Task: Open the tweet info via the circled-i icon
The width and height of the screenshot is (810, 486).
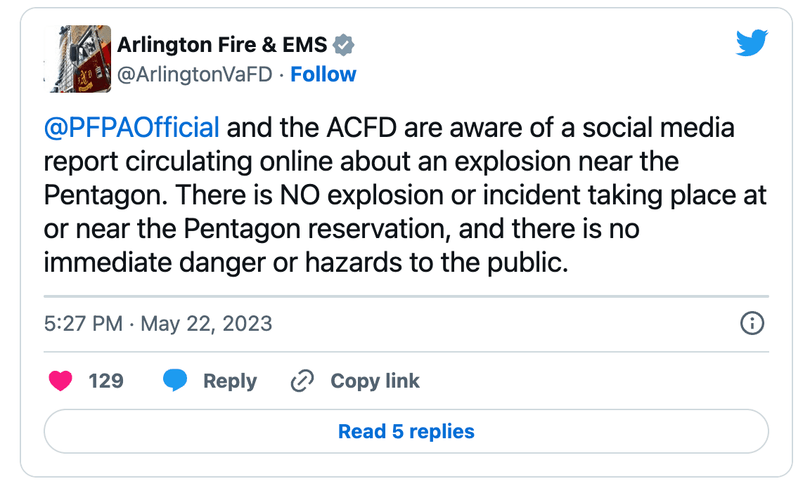Action: tap(752, 324)
